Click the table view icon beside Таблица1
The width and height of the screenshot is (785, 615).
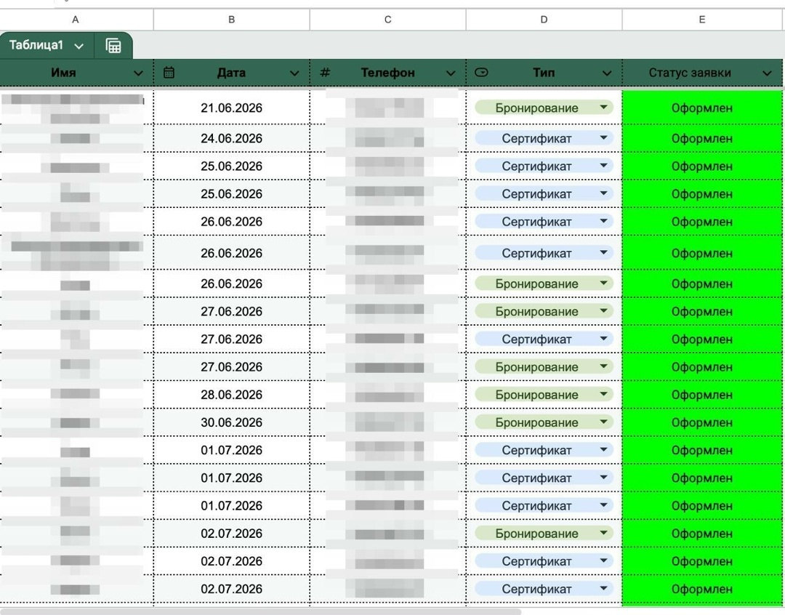(x=113, y=46)
